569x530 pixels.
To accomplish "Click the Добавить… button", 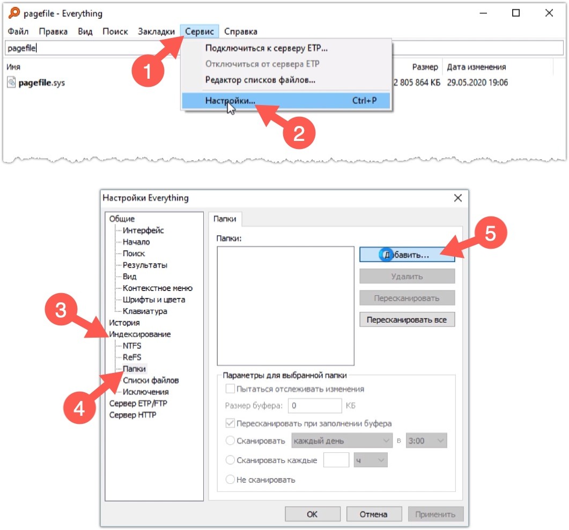I will coord(407,255).
